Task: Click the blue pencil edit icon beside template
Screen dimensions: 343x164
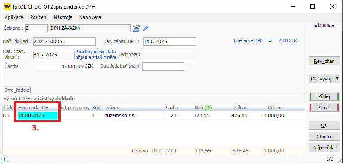Action: (146, 28)
